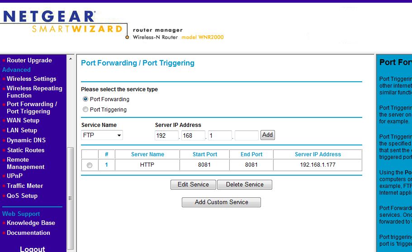Open Traffic Meter in the sidebar

[25, 186]
